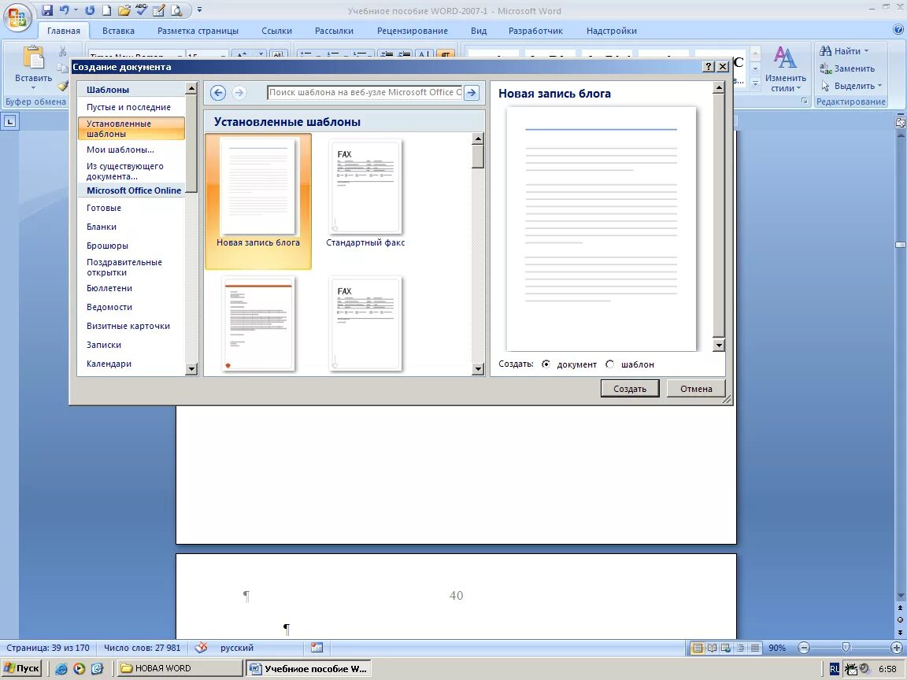Click down arrow on the category list scrollbar
This screenshot has height=680, width=907.
click(191, 369)
